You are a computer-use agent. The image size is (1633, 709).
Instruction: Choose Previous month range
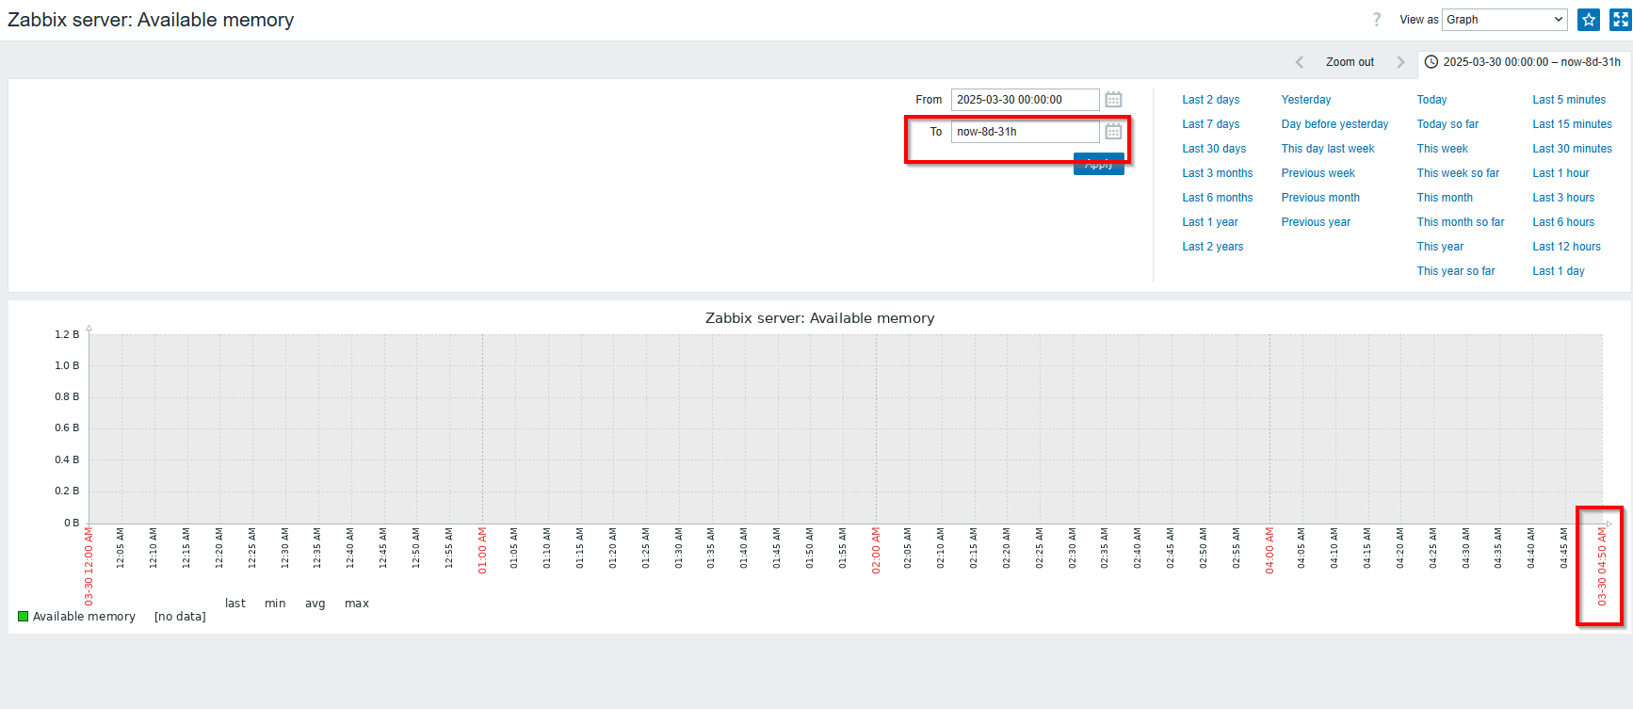tap(1320, 198)
